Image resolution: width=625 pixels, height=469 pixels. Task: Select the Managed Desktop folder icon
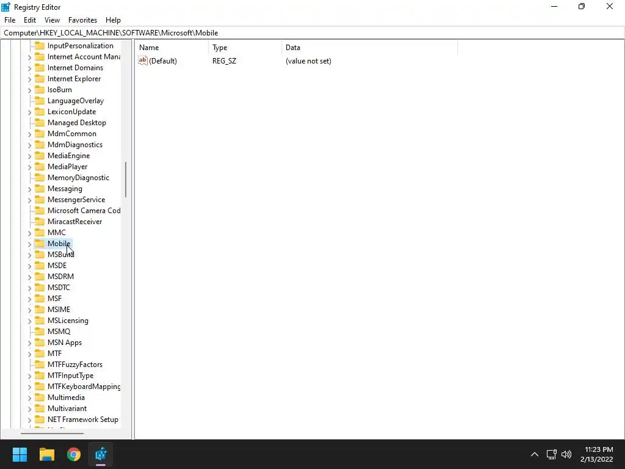pos(40,122)
